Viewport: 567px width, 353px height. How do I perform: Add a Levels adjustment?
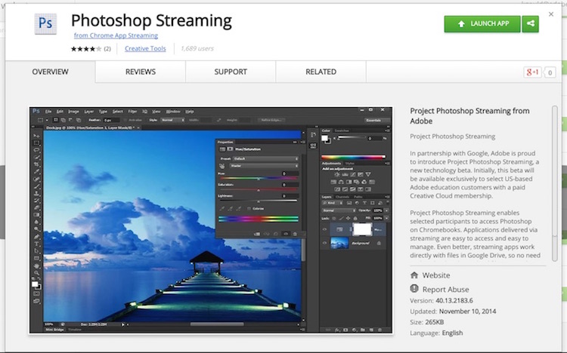tap(345, 175)
